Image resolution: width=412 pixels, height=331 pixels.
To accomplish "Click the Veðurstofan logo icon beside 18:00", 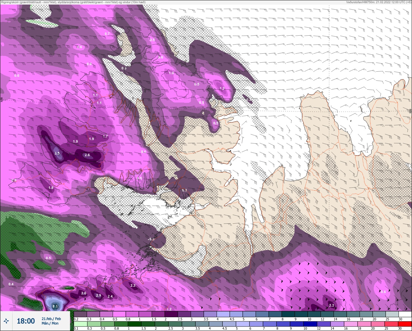I will click(x=6, y=321).
